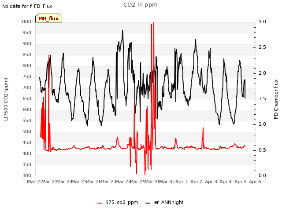282x211 pixels.
Task: Click the 0.5 tick on right axis
Action: click(x=262, y=150)
